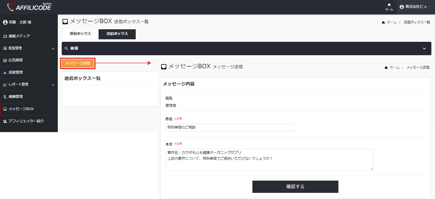Click the dollar icon for 報酬管理
The width and height of the screenshot is (435, 199).
[x=4, y=97]
